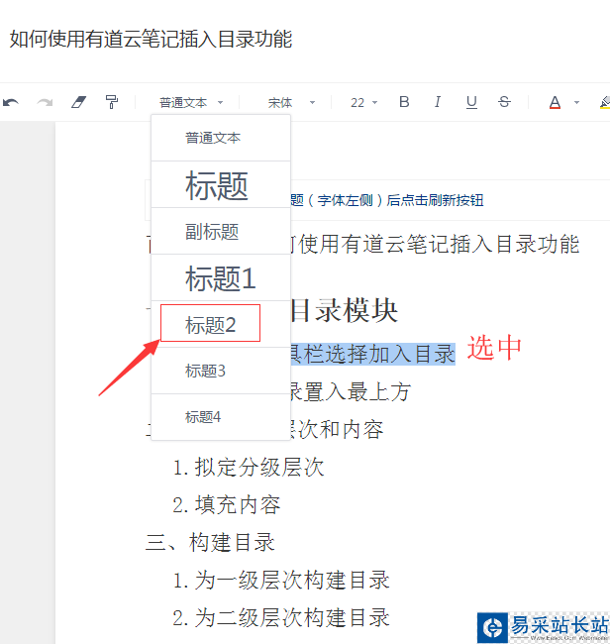Click the heading text 目录模块

coord(344,310)
